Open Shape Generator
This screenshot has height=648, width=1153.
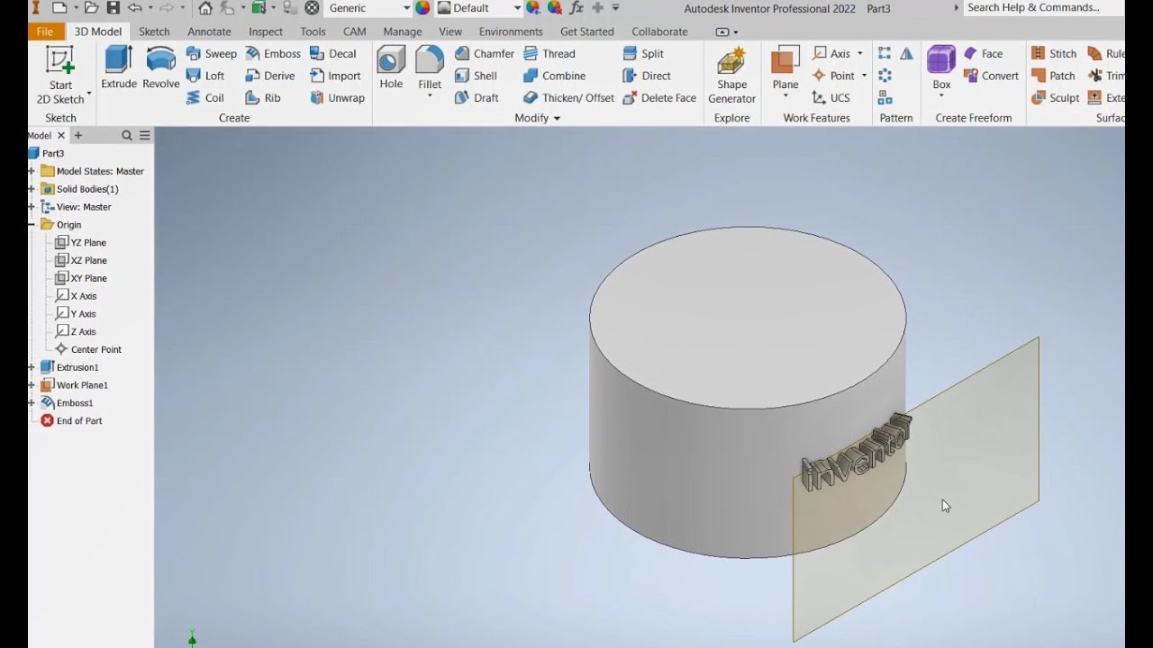(731, 76)
